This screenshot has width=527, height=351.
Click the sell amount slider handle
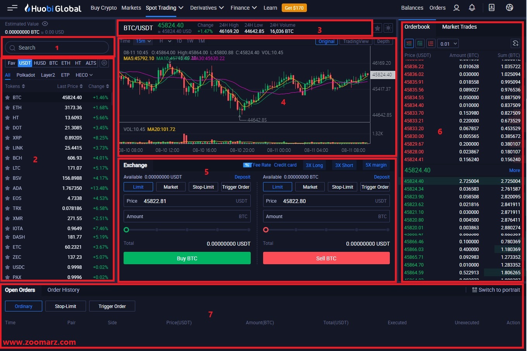pos(266,230)
